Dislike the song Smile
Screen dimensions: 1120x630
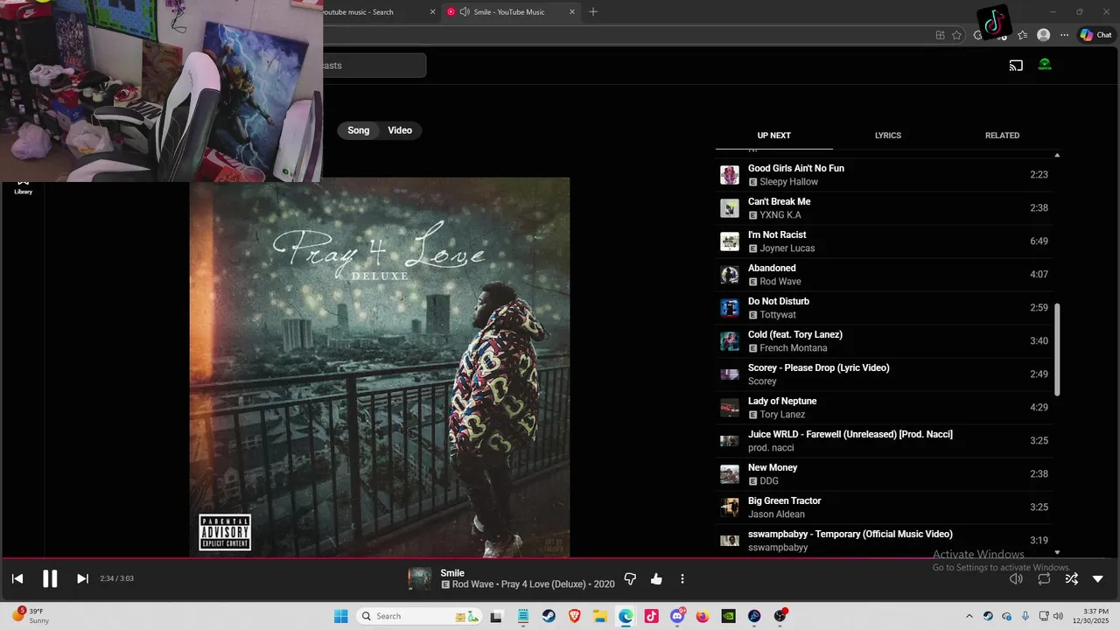click(x=630, y=578)
